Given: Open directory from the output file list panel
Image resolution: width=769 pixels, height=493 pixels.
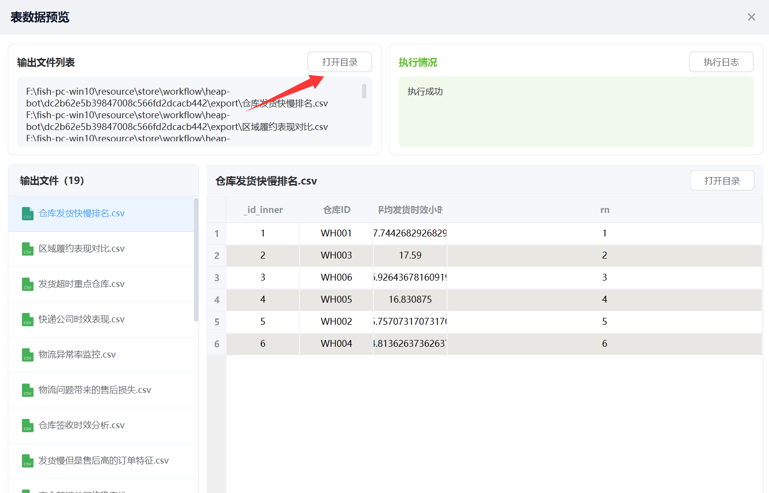Looking at the screenshot, I should coord(339,62).
